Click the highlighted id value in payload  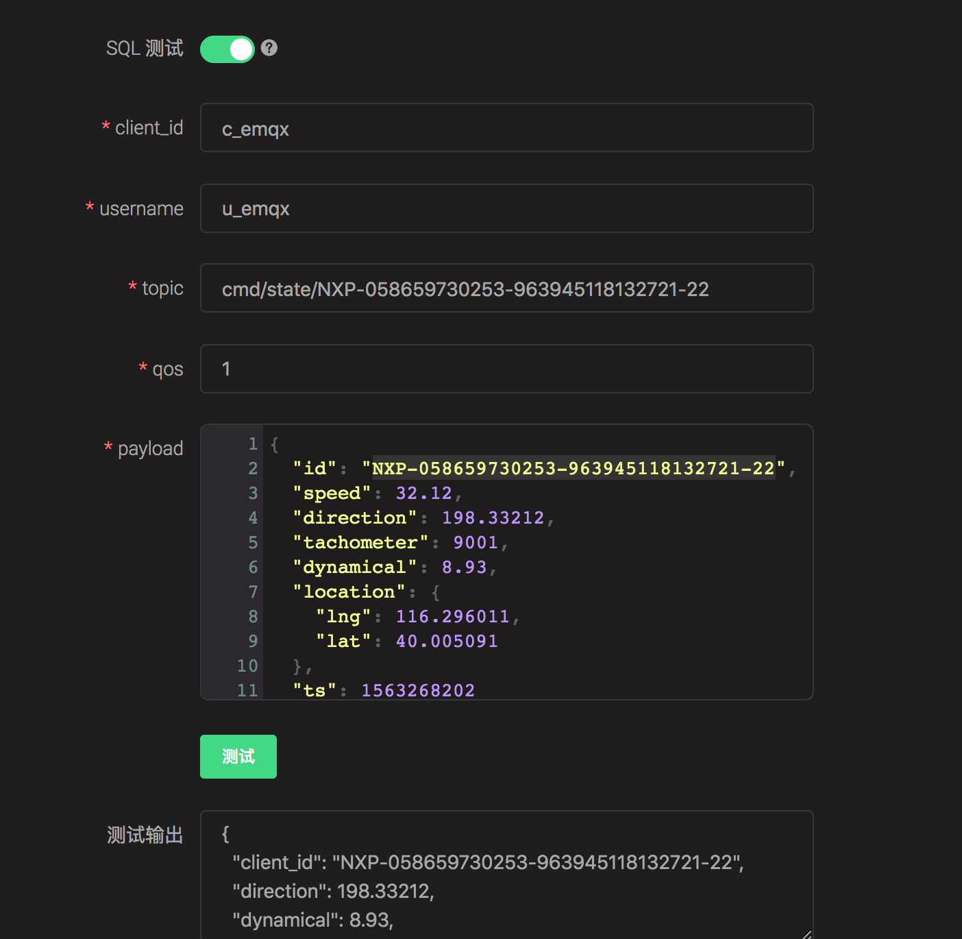(x=573, y=469)
